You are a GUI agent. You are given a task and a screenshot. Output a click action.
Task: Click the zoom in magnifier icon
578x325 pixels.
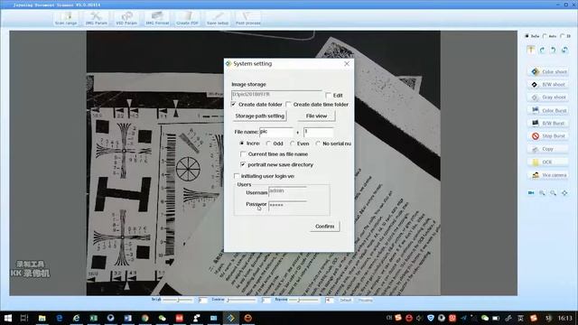(x=542, y=192)
